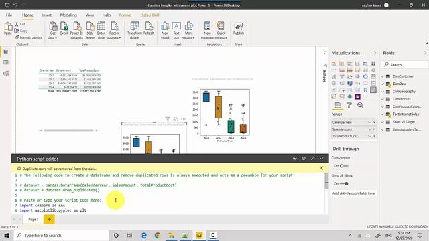Click the Enter data icon
429x241 pixels.
pos(101,31)
